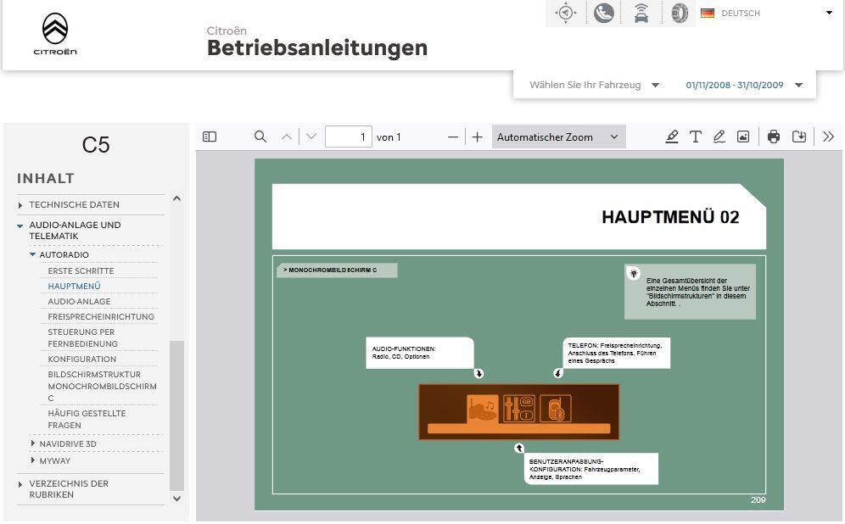
Task: Click the contents scroll up arrow
Action: click(x=176, y=198)
